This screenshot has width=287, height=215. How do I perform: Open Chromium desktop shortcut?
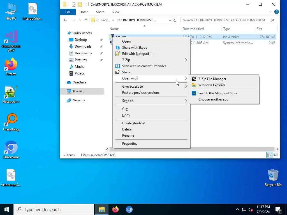(x=11, y=150)
